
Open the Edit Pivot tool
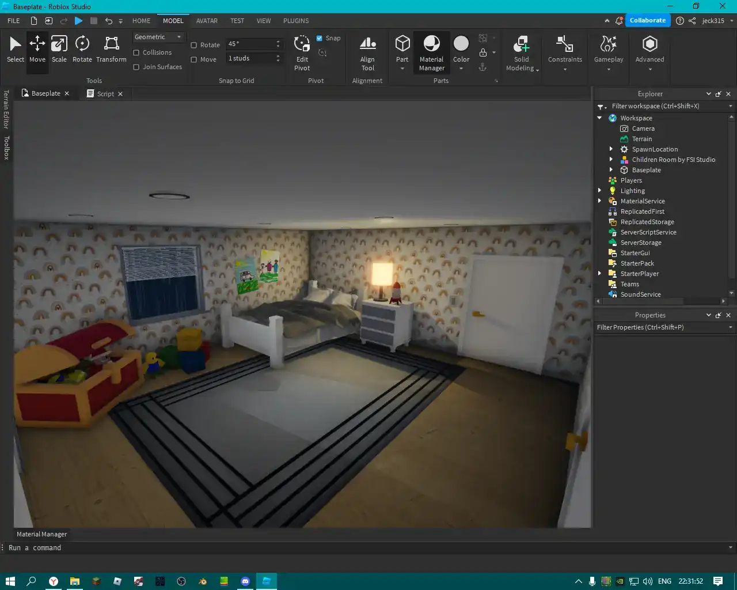pyautogui.click(x=302, y=53)
